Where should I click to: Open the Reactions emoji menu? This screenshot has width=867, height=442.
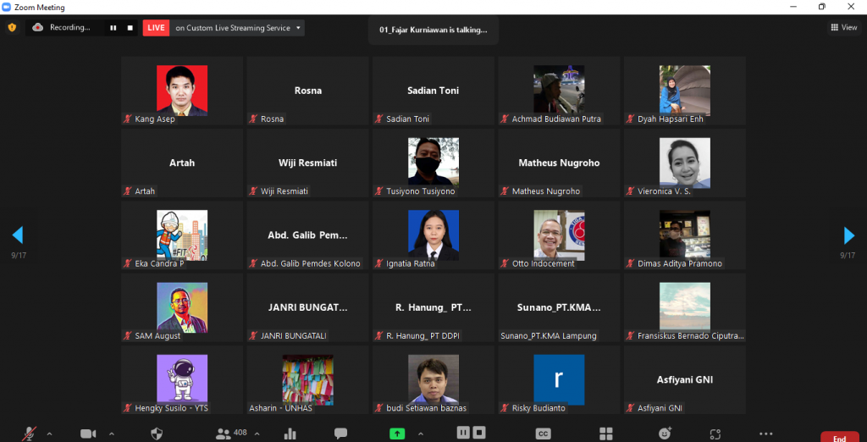tap(665, 434)
